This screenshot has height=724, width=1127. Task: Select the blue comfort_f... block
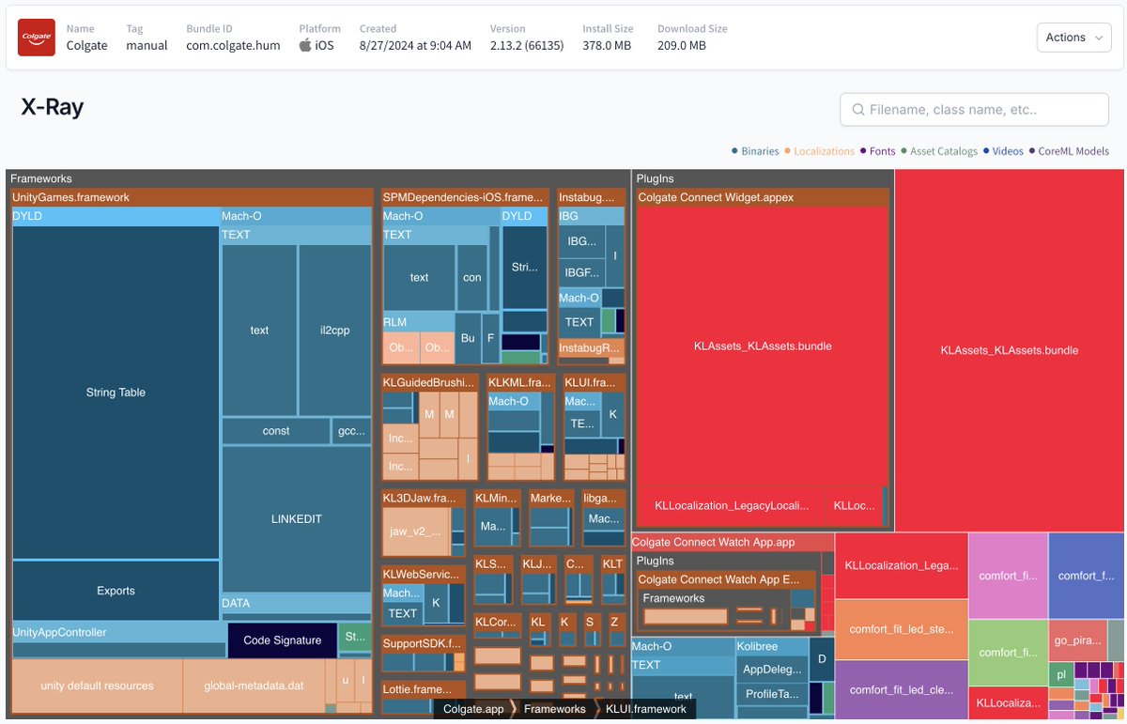point(1086,576)
